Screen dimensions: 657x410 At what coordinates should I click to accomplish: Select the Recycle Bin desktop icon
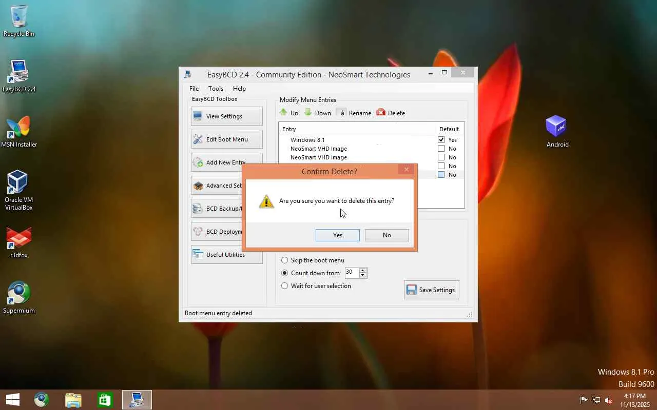pos(19,21)
